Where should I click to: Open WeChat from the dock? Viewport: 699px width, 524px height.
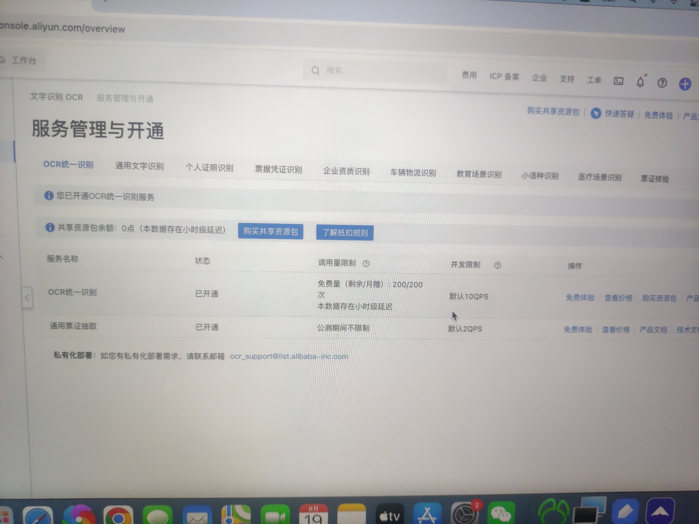(501, 513)
